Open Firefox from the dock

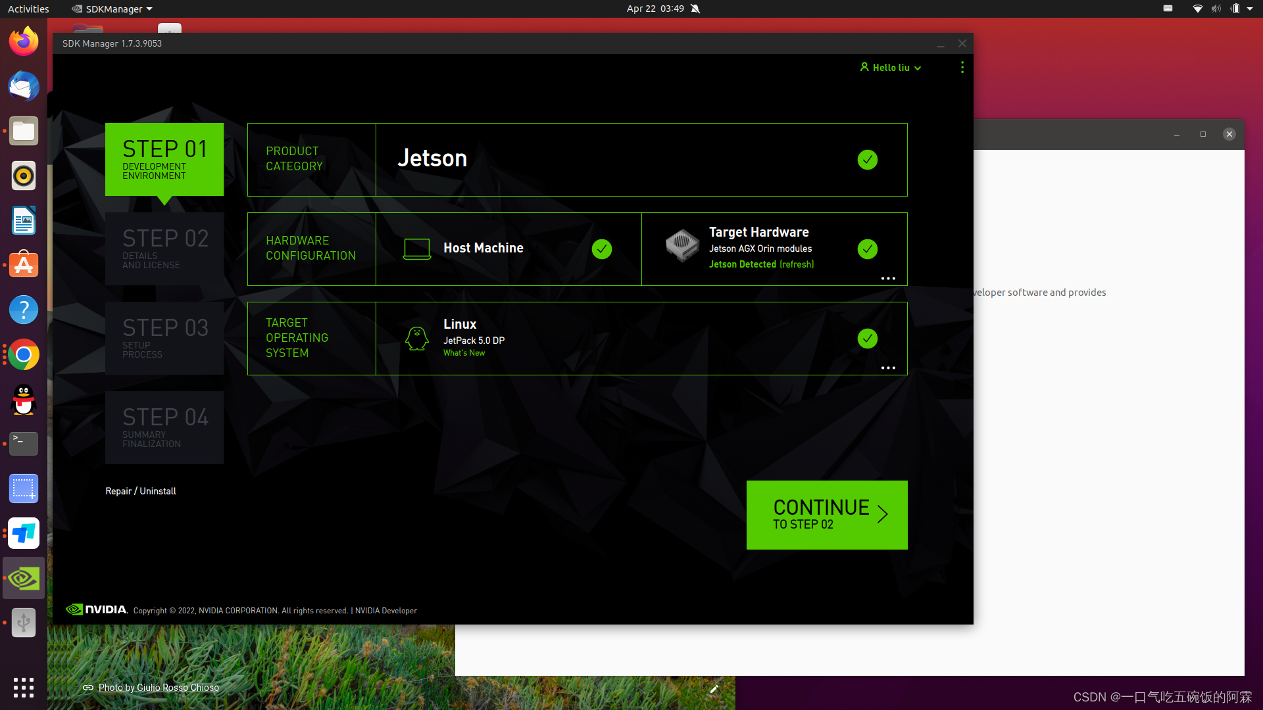tap(24, 41)
